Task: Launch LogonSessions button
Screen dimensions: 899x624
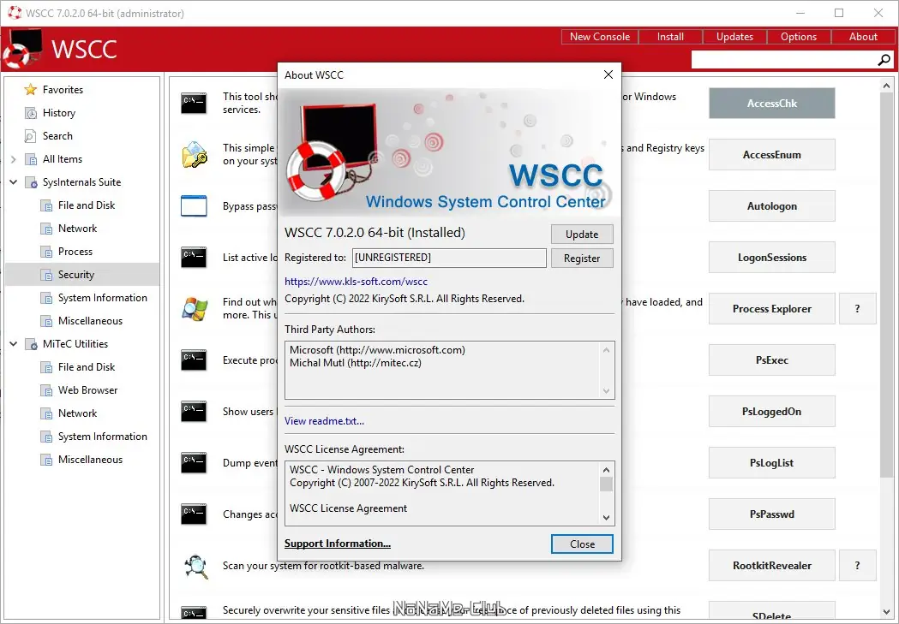Action: point(771,258)
